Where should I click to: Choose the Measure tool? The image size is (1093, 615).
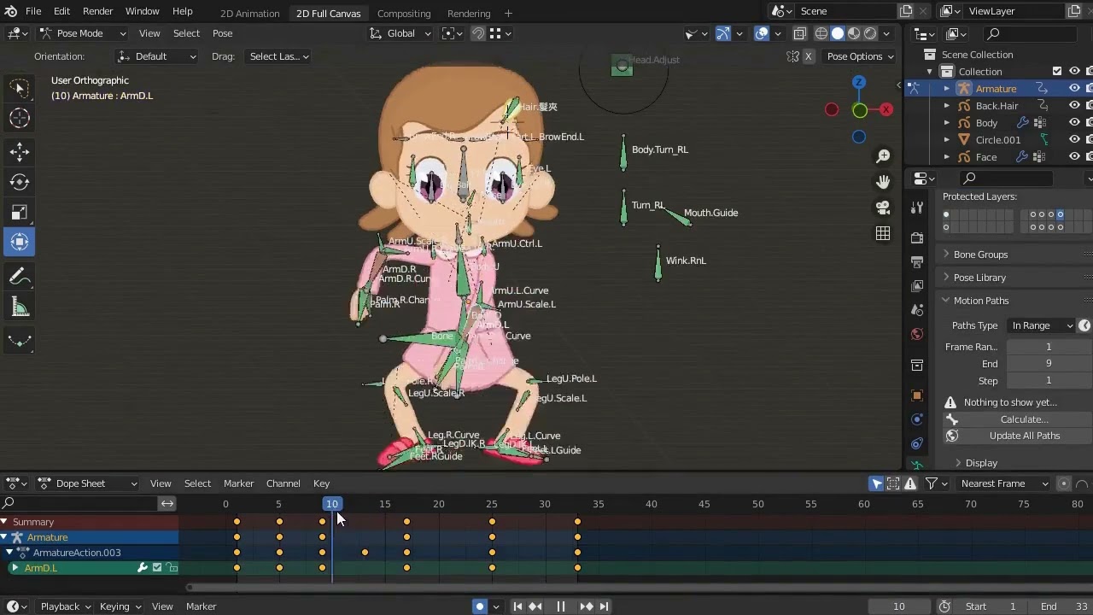tap(20, 307)
